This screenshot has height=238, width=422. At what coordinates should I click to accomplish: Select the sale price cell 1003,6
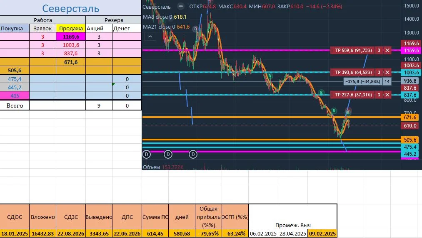(x=71, y=45)
